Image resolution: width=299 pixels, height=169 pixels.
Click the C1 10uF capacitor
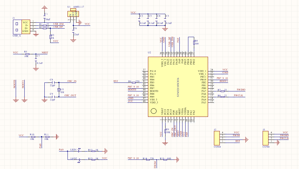point(45,16)
